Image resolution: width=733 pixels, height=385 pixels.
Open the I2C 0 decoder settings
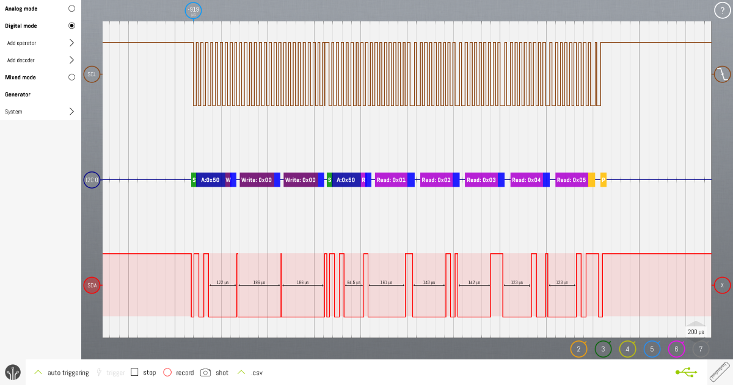92,179
